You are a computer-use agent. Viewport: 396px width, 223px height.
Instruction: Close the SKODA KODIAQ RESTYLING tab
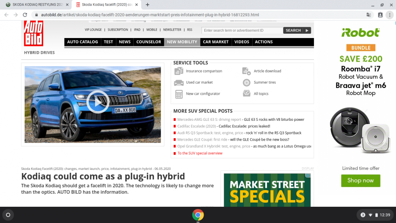(67, 4)
